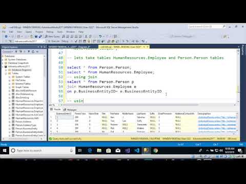Select the External Tables folder

click(23, 84)
